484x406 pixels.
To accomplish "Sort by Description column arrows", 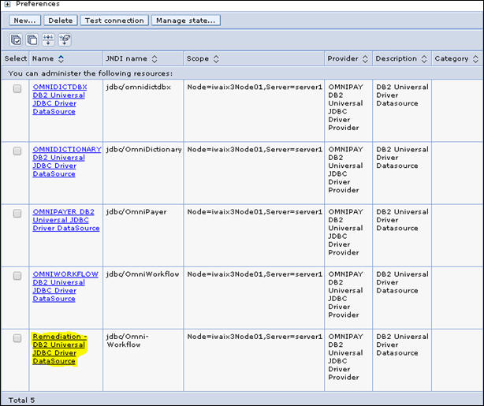I will (424, 58).
